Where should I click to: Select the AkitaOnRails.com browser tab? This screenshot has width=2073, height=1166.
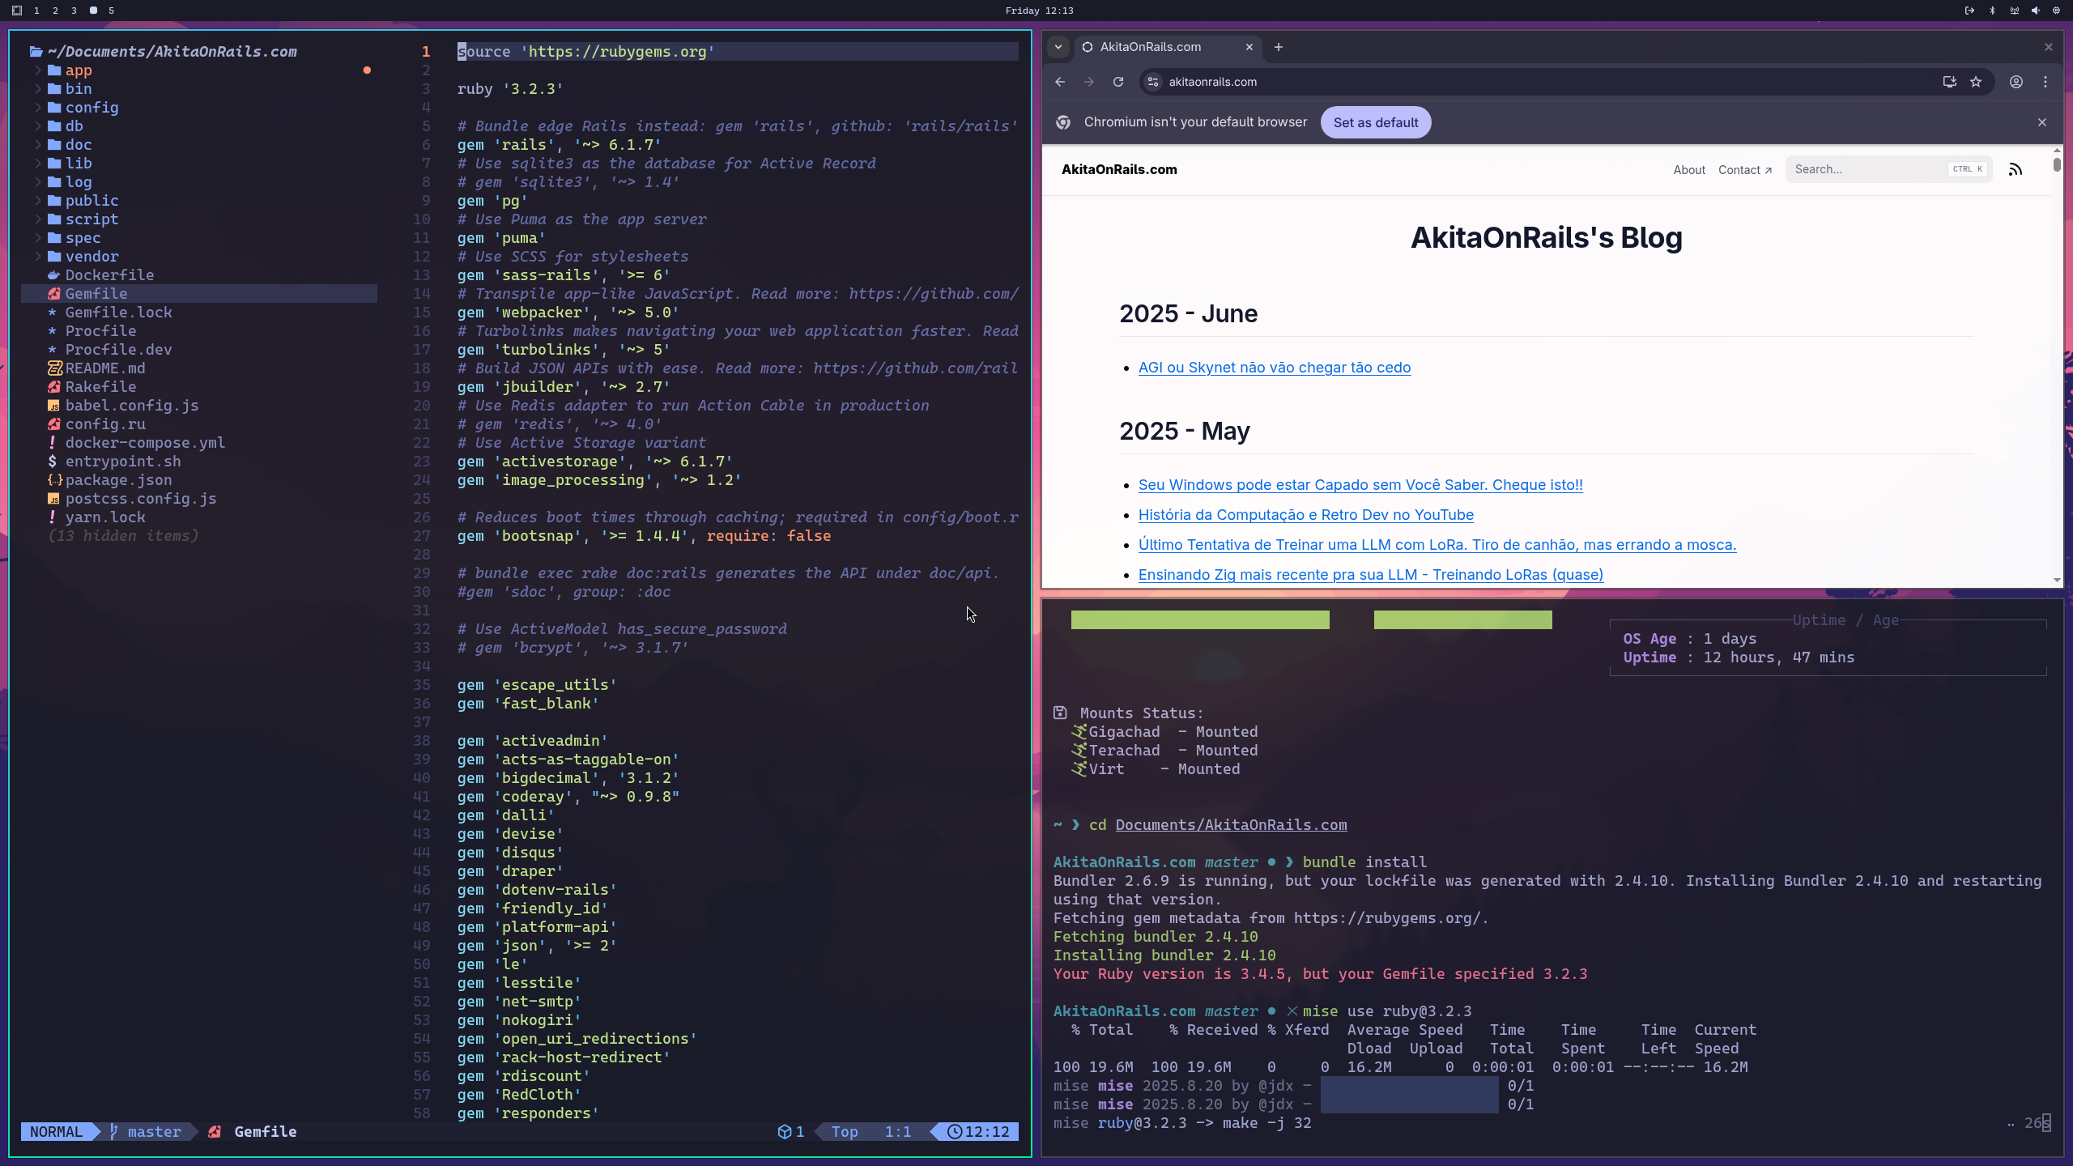pos(1168,47)
